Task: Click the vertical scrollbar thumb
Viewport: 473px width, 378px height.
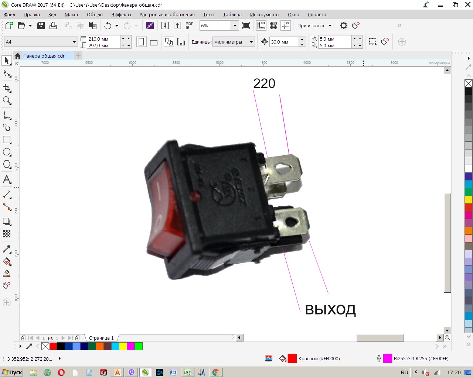Action: click(448, 243)
